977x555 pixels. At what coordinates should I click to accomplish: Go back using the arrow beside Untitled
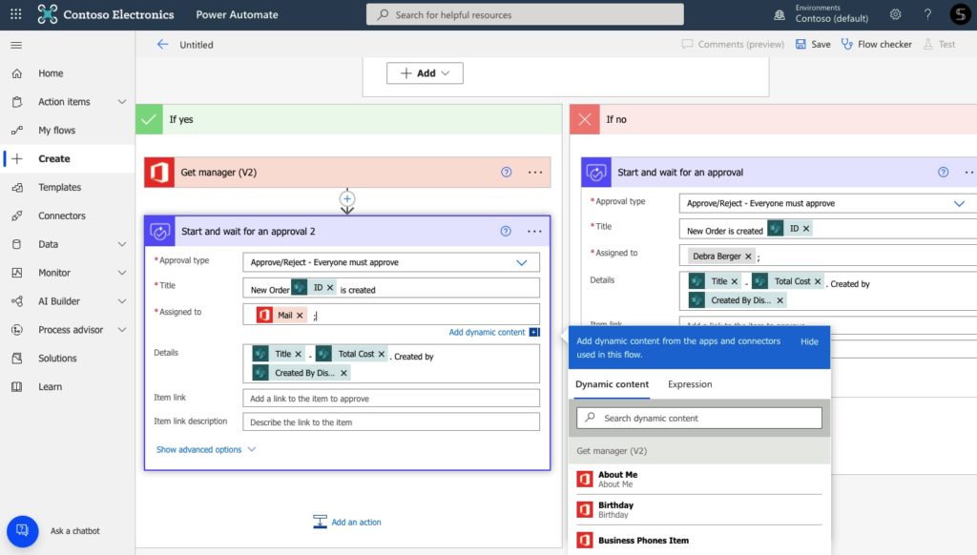point(162,44)
